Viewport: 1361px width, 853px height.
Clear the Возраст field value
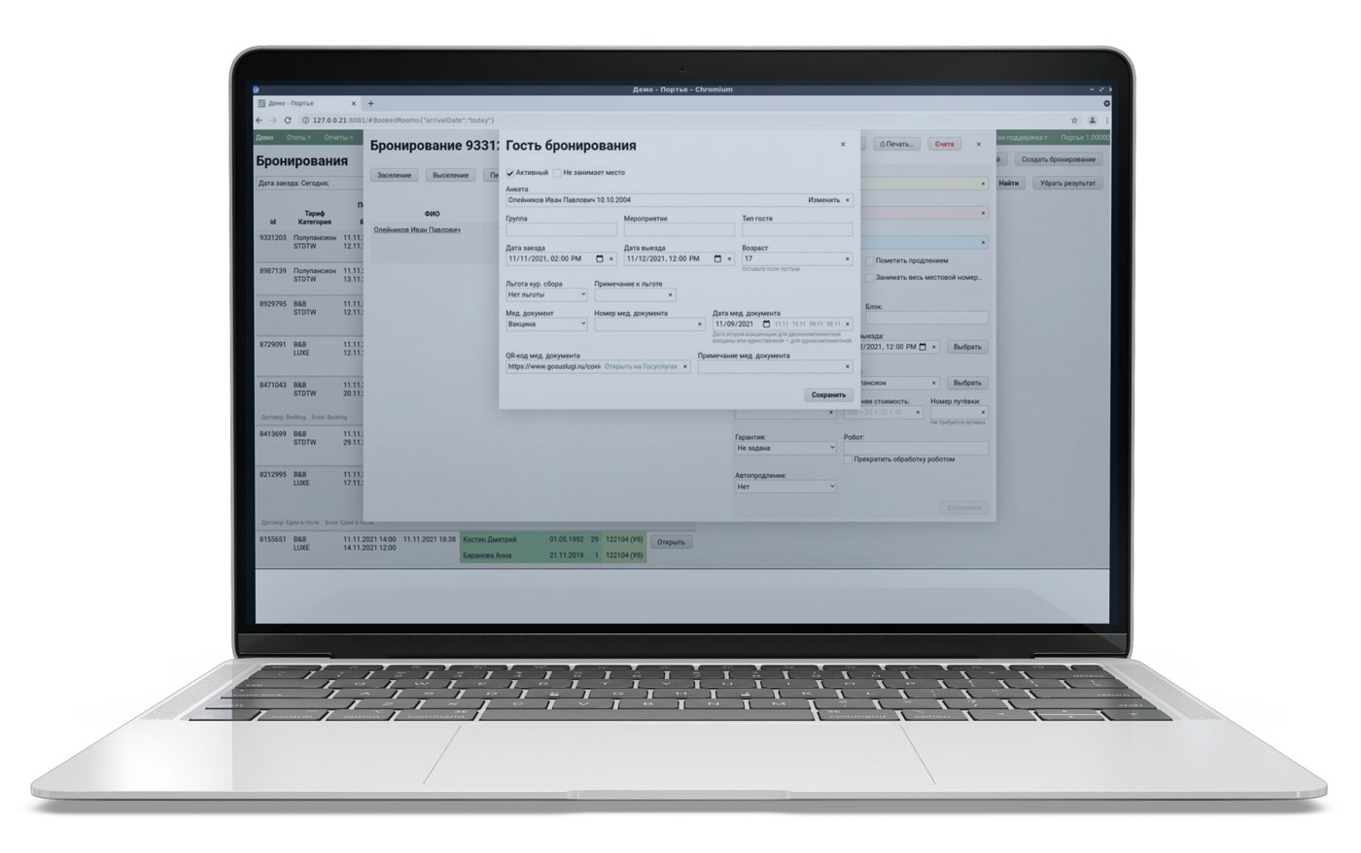click(x=847, y=259)
